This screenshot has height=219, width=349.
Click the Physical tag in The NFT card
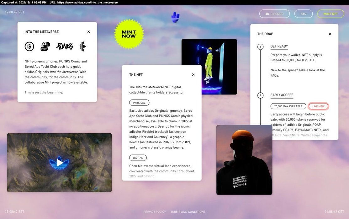(139, 103)
